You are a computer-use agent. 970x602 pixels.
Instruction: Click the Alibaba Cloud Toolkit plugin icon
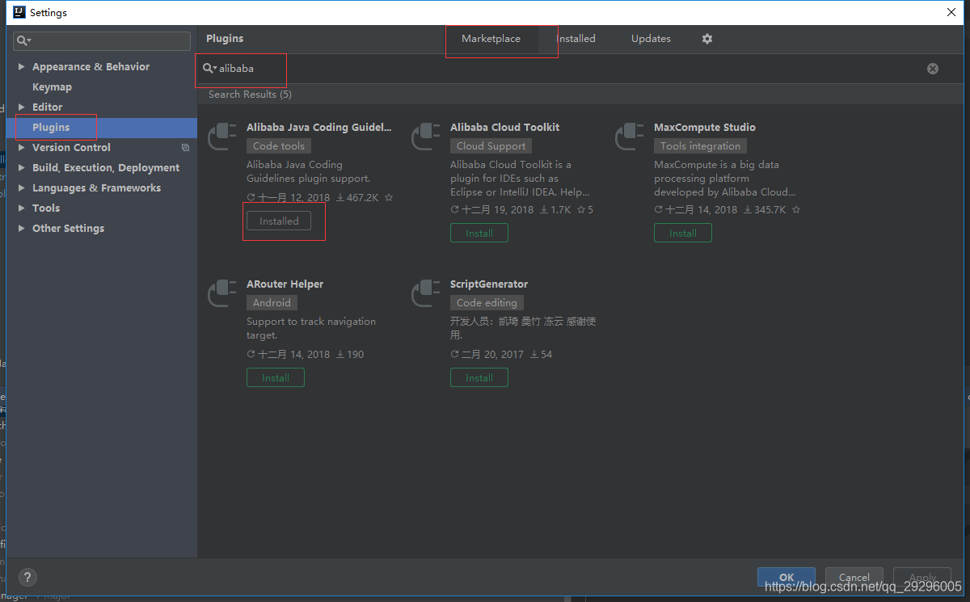pyautogui.click(x=425, y=136)
